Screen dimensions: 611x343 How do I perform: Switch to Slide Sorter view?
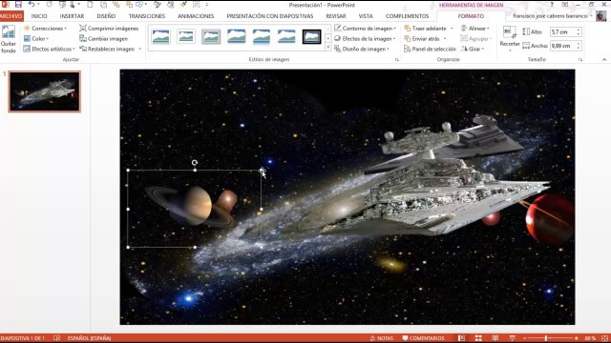(x=478, y=338)
